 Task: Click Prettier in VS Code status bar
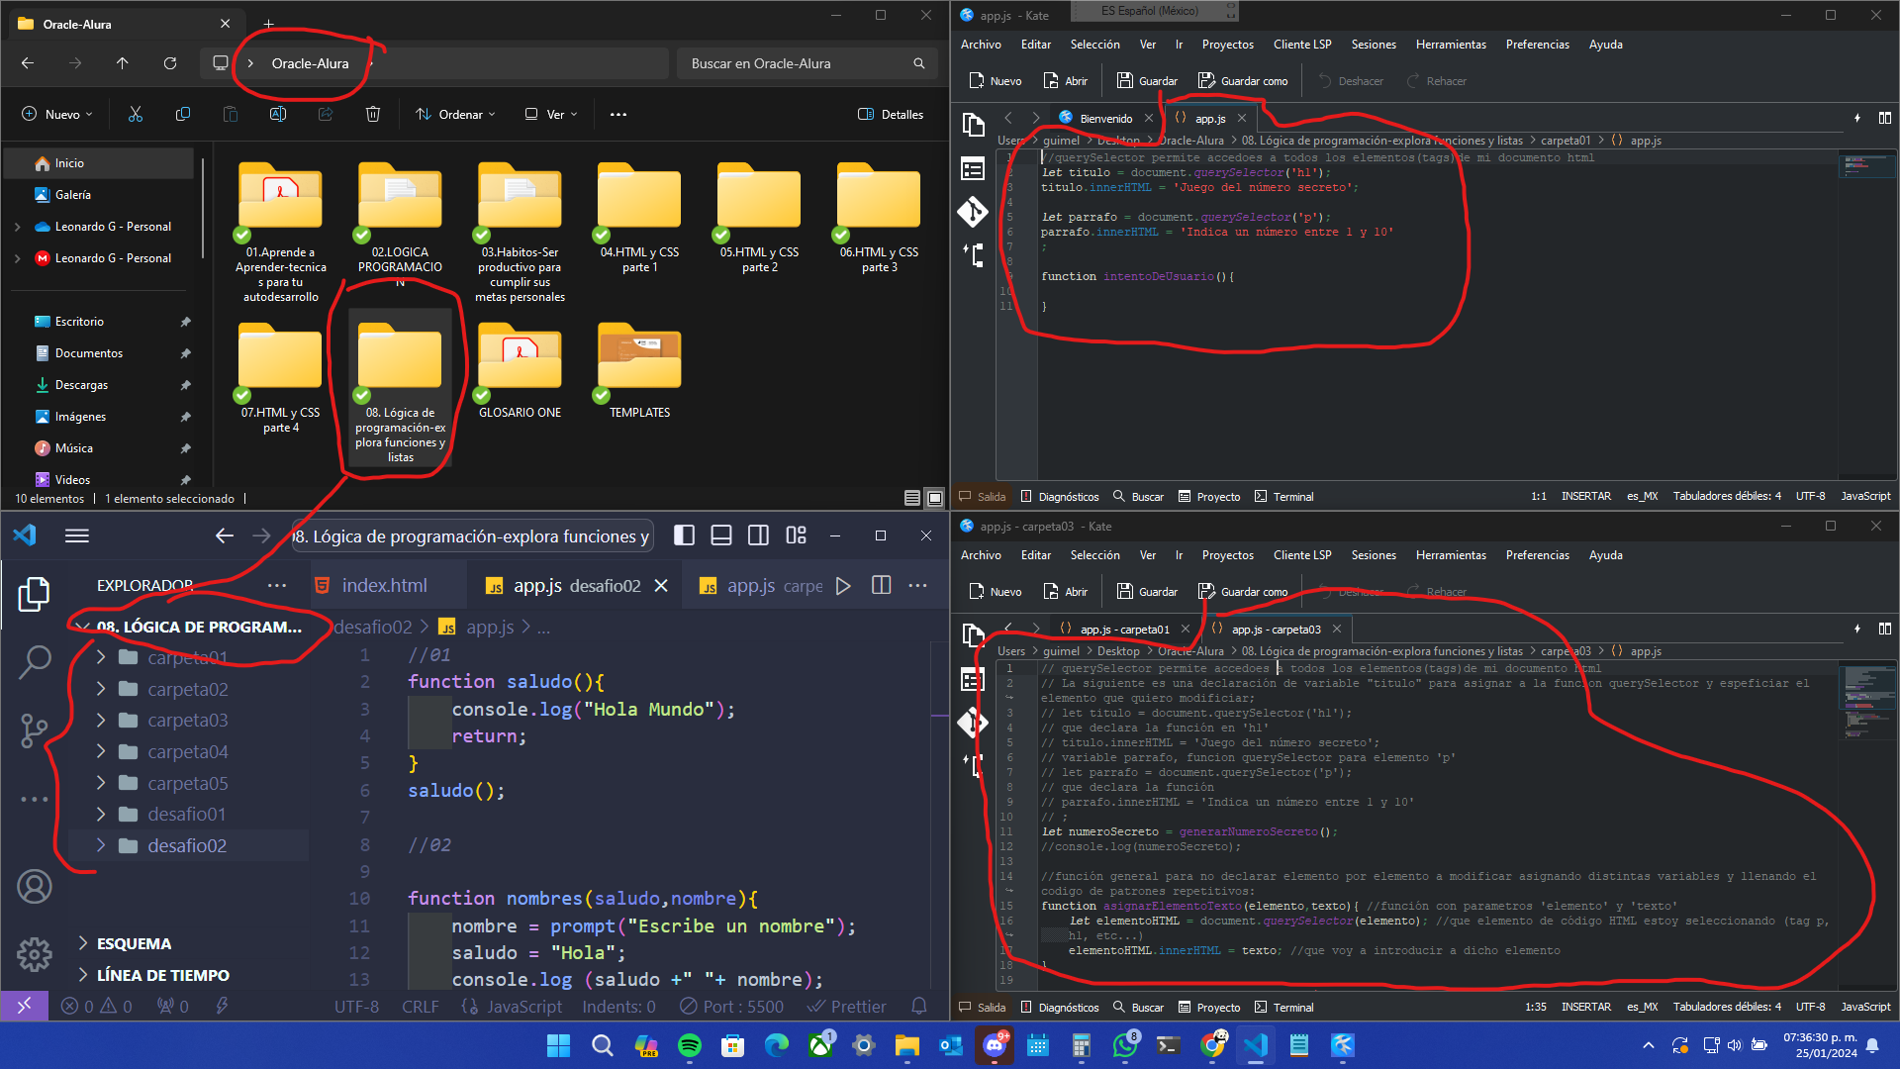(847, 1007)
